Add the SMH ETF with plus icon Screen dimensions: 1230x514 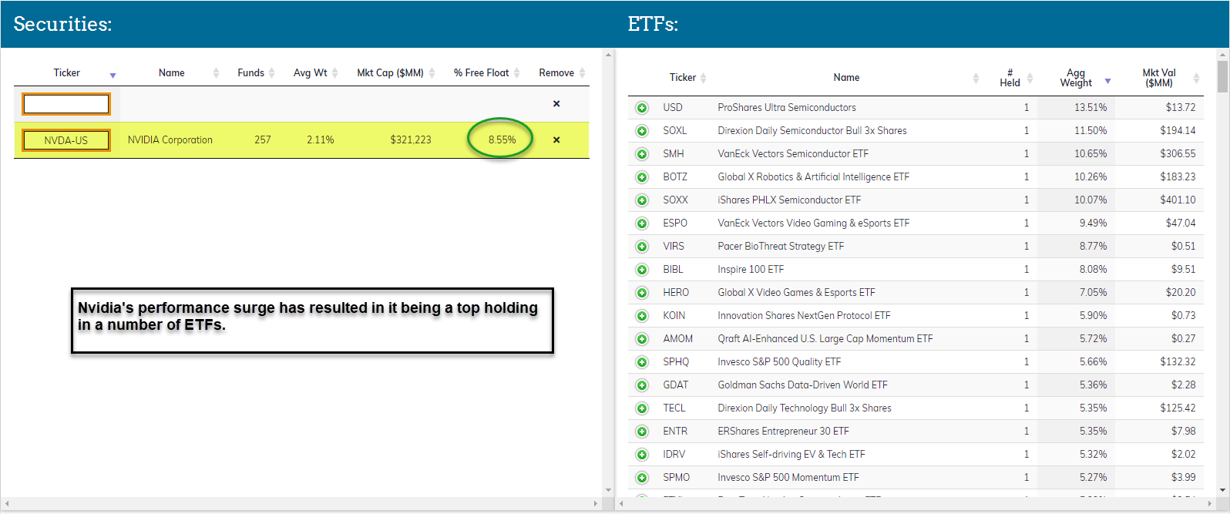(x=642, y=154)
